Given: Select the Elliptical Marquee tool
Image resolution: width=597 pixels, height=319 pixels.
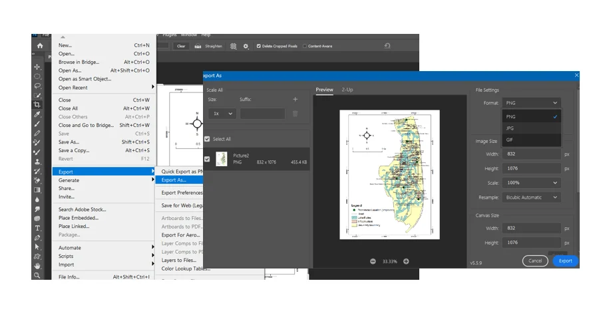Looking at the screenshot, I should [37, 76].
